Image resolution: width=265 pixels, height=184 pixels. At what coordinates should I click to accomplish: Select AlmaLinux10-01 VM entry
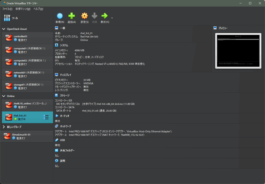27,136
